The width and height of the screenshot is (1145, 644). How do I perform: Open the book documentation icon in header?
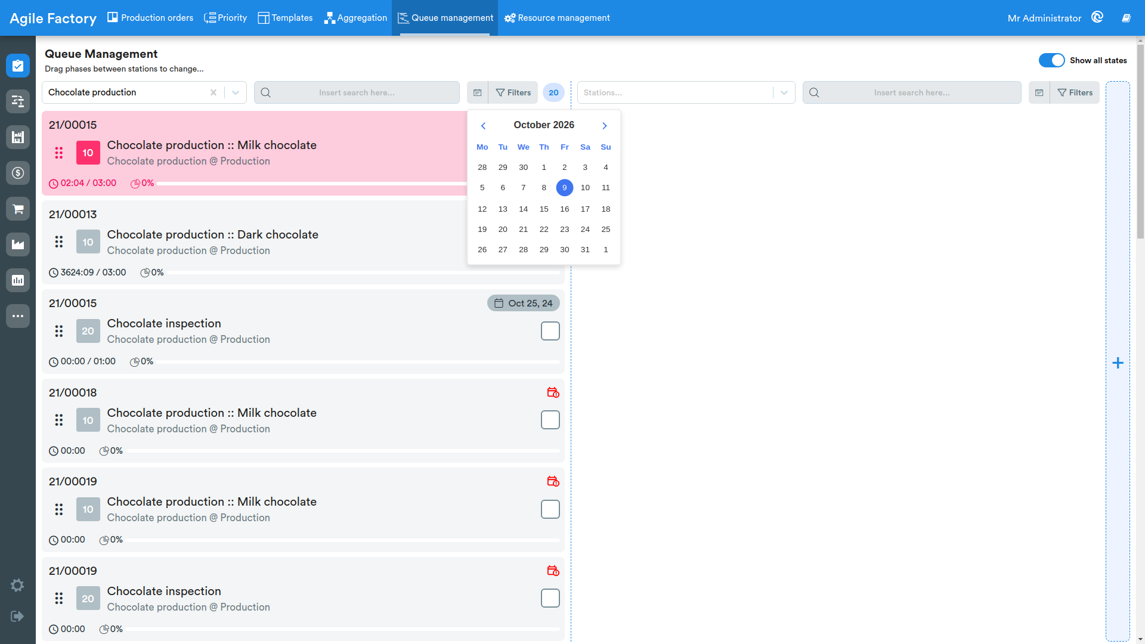point(1126,18)
